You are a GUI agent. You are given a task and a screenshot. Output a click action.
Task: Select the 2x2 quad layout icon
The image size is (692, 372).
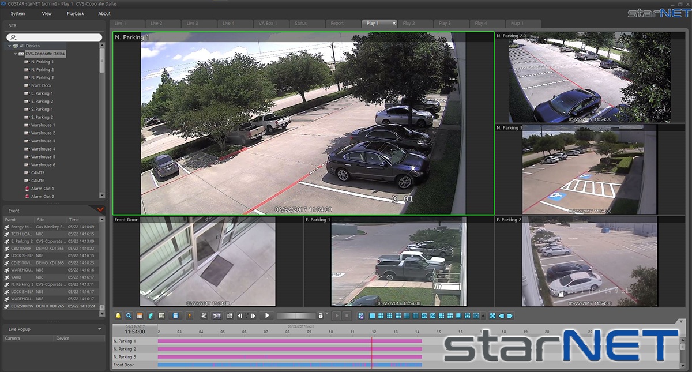click(381, 316)
